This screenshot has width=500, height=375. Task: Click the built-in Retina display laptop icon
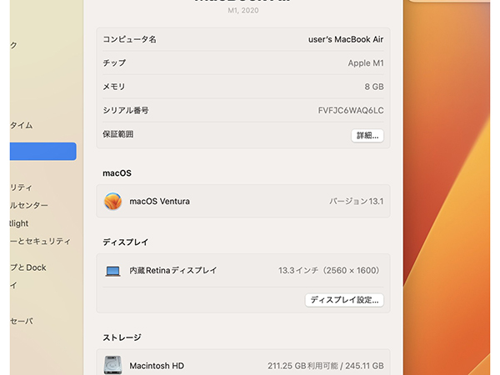[x=112, y=271]
